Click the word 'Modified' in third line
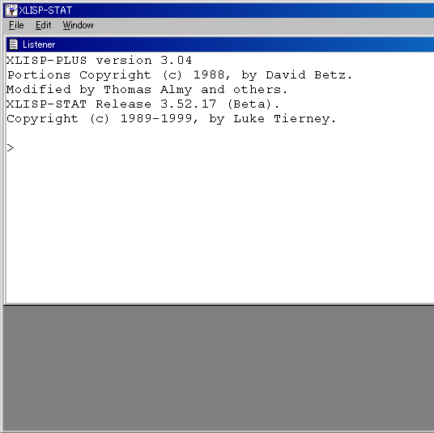 pos(39,90)
